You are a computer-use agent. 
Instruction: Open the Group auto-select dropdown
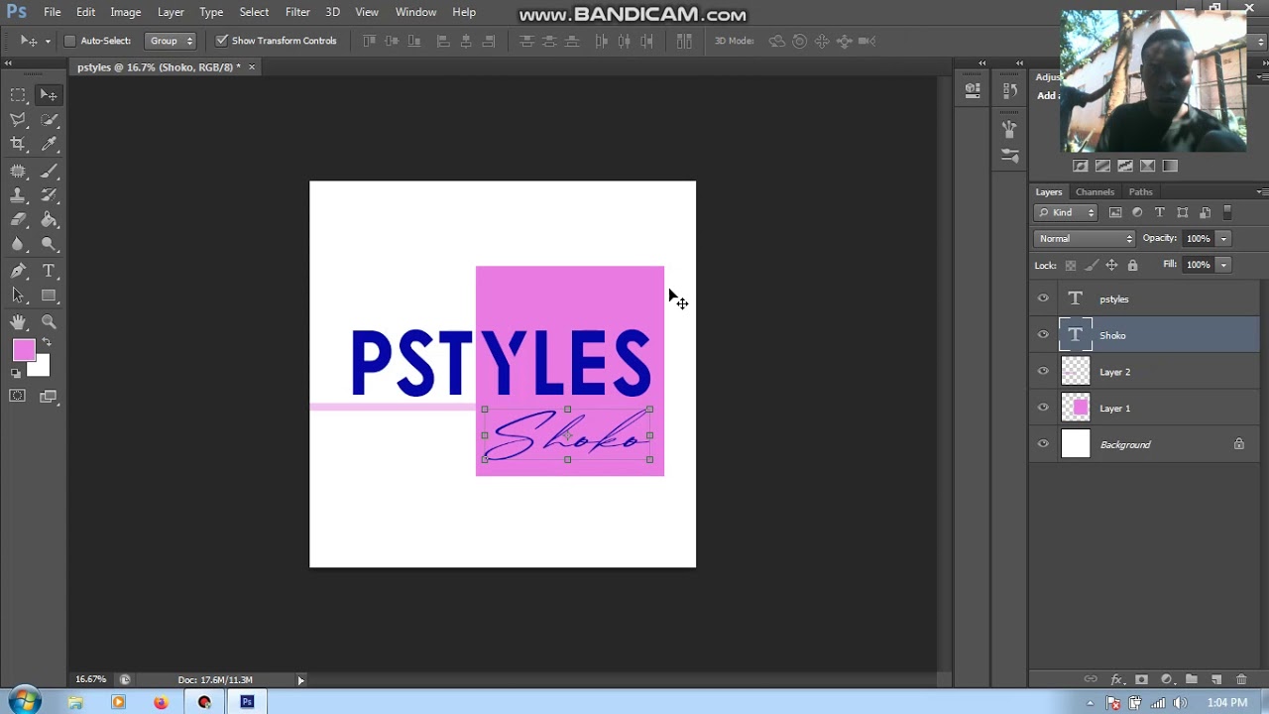coord(170,41)
